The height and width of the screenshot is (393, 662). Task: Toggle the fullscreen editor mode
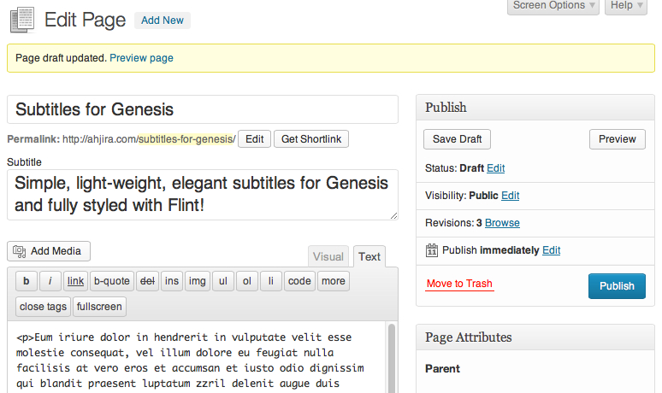tap(100, 307)
